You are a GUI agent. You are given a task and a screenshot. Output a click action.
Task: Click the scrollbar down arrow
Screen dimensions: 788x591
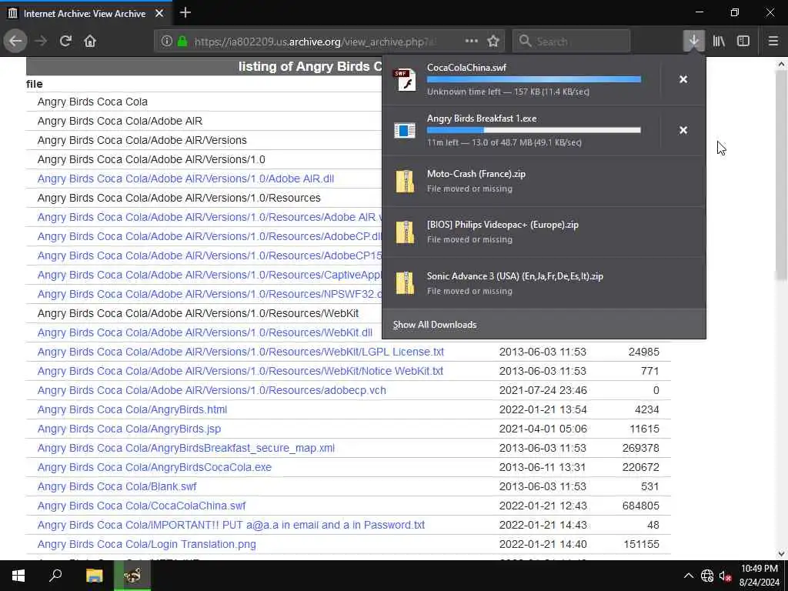[782, 554]
